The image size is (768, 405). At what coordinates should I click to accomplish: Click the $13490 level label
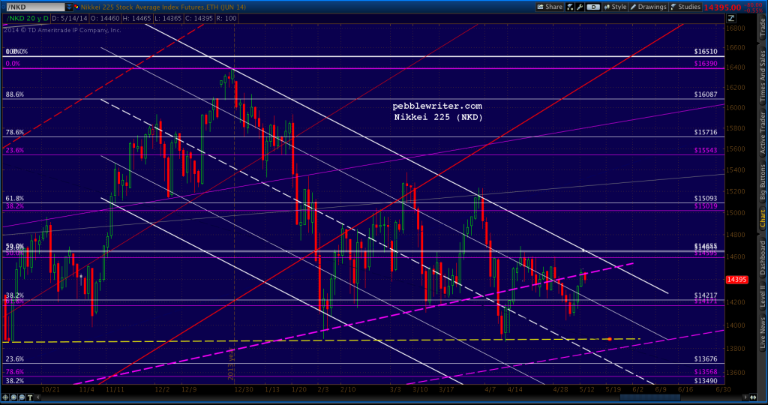click(x=706, y=380)
